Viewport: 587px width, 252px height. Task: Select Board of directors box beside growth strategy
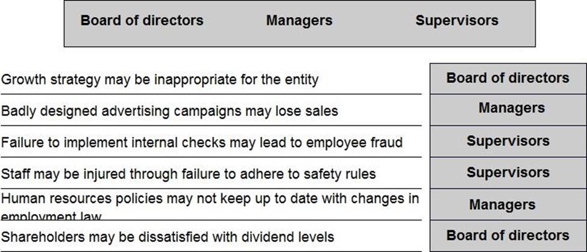tap(507, 78)
